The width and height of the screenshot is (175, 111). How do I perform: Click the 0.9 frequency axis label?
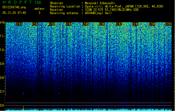tap(2, 64)
